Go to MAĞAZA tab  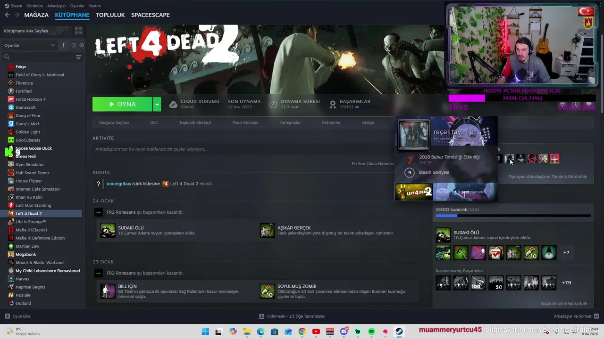pos(36,15)
